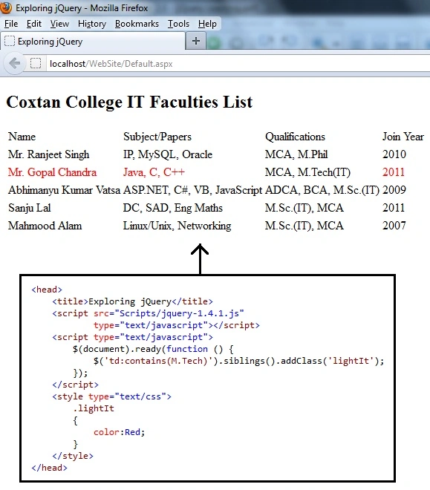This screenshot has width=430, height=490.
Task: Click the Qualifications column header
Action: click(x=295, y=137)
